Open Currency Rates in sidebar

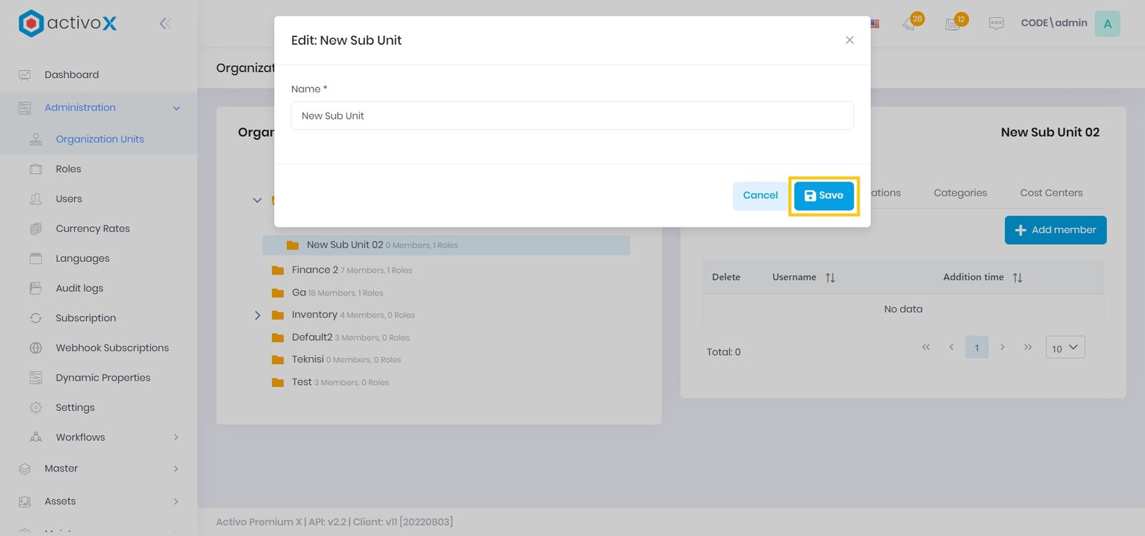click(92, 229)
